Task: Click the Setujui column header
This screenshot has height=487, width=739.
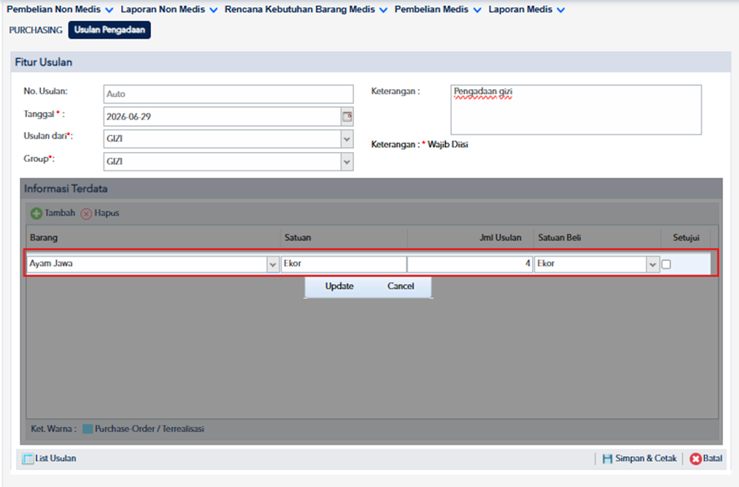Action: (x=686, y=237)
